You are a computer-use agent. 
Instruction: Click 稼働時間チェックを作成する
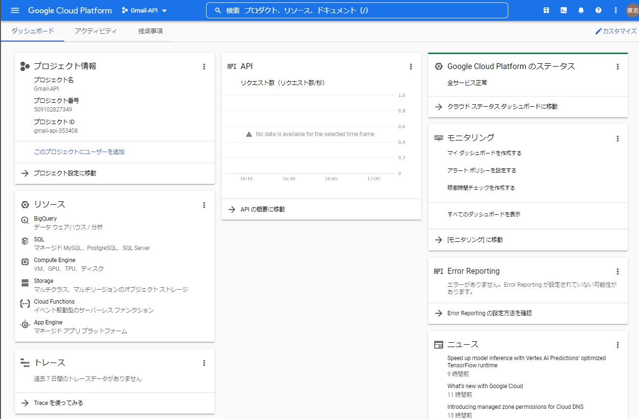click(x=481, y=188)
